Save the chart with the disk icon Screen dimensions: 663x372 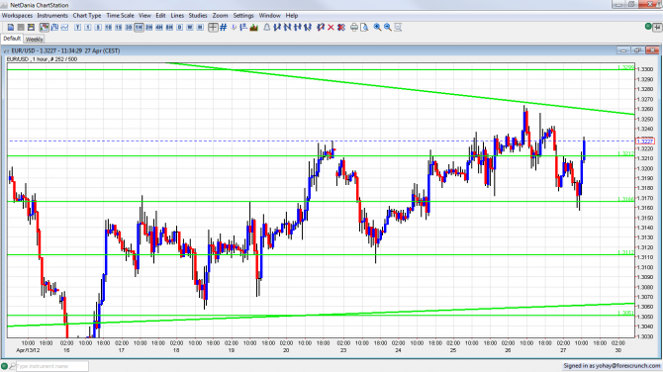(31, 28)
